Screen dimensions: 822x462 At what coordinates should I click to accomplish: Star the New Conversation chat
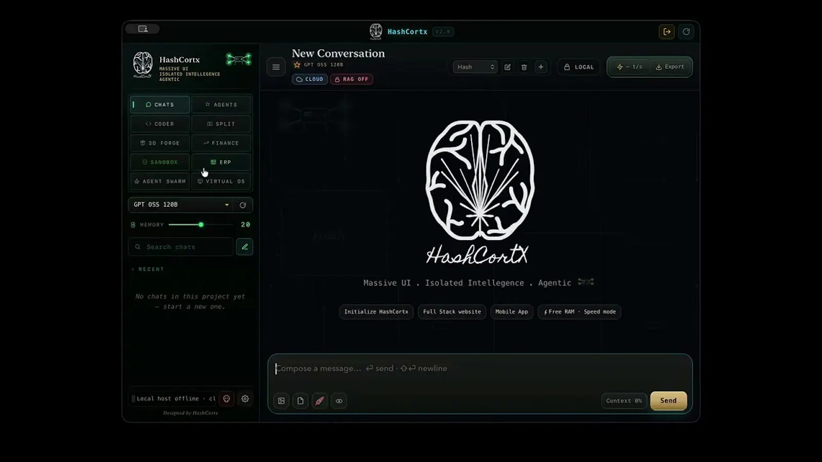point(296,65)
